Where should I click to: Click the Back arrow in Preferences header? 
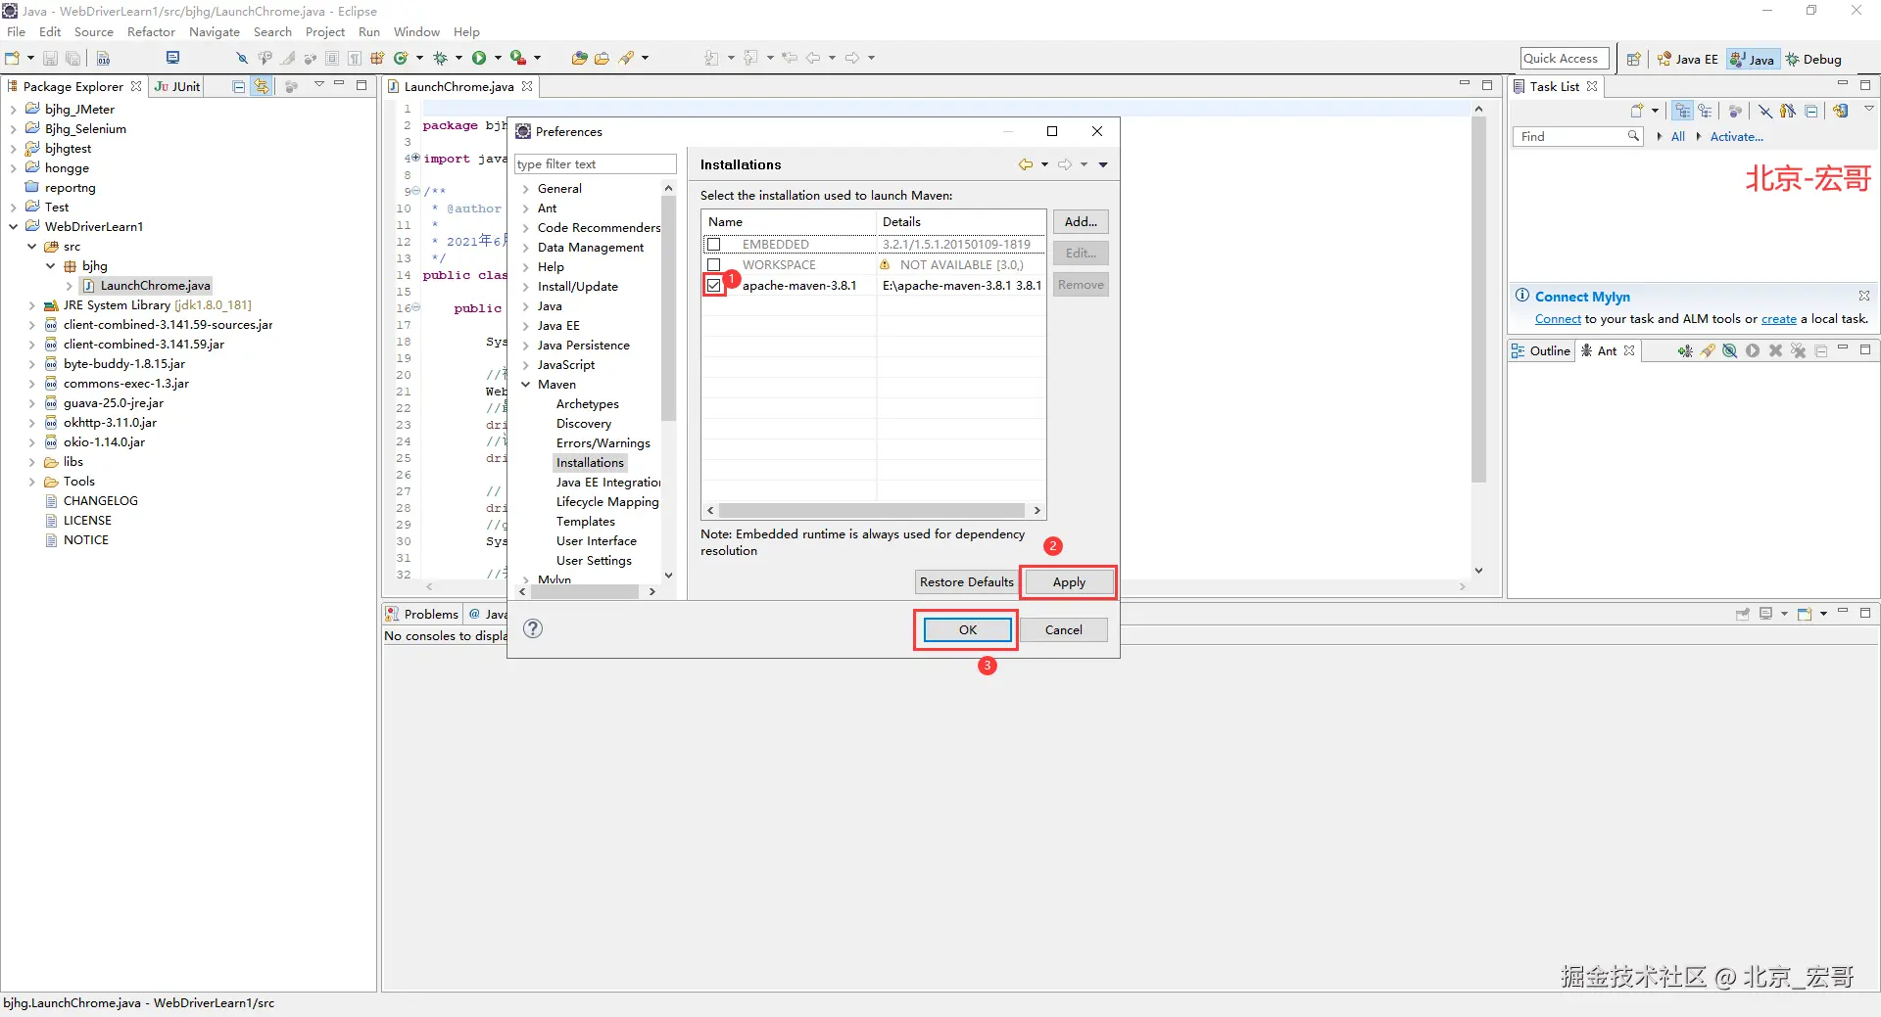click(1026, 164)
